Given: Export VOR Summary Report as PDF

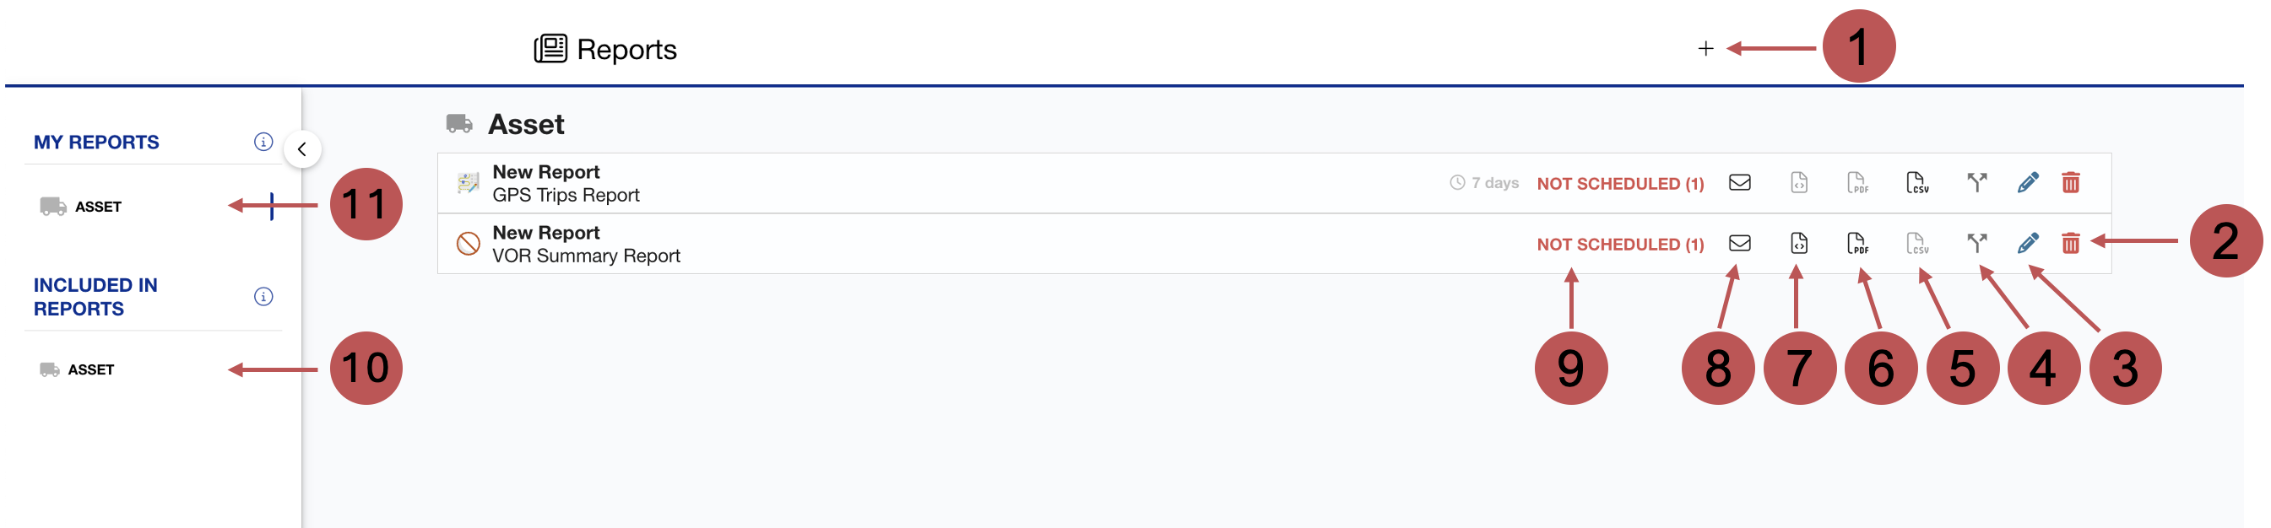Looking at the screenshot, I should (x=1856, y=243).
